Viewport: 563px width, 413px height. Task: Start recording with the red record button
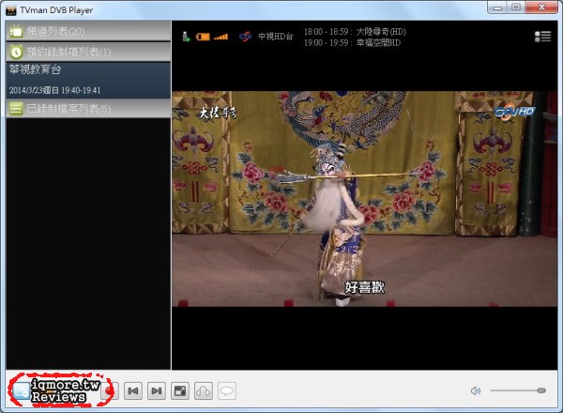(109, 391)
